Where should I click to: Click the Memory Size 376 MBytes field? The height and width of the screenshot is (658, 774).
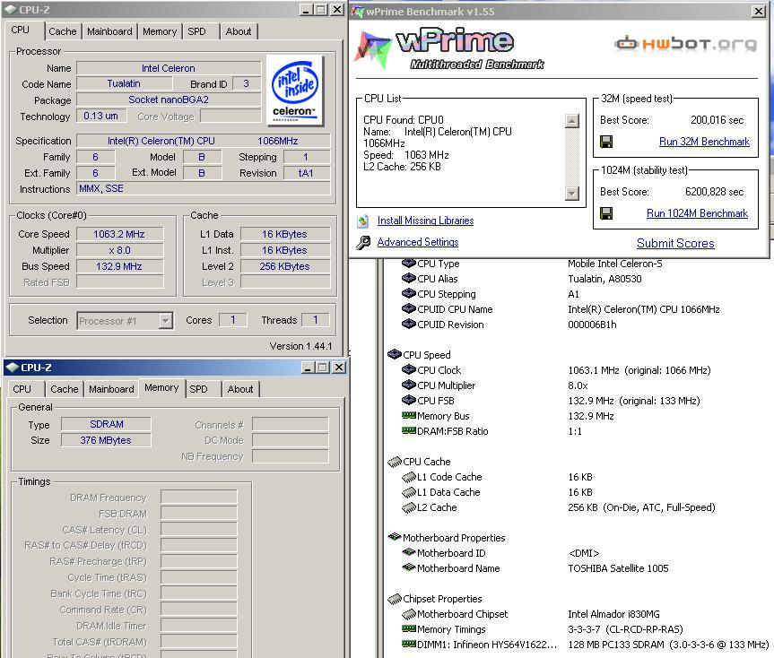(106, 440)
